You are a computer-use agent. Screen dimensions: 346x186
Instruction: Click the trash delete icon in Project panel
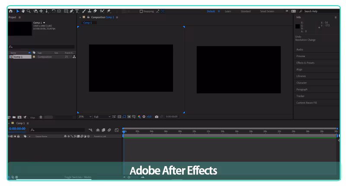[41, 117]
